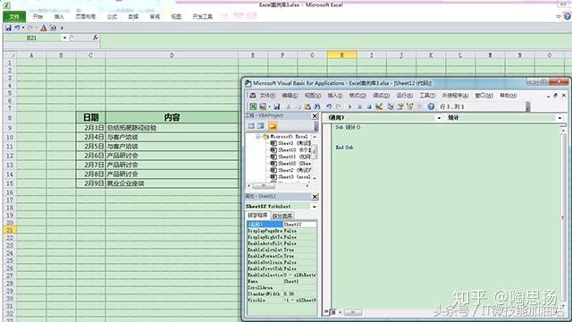Collapse the Microsoft Excel objects tree node

pos(257,137)
